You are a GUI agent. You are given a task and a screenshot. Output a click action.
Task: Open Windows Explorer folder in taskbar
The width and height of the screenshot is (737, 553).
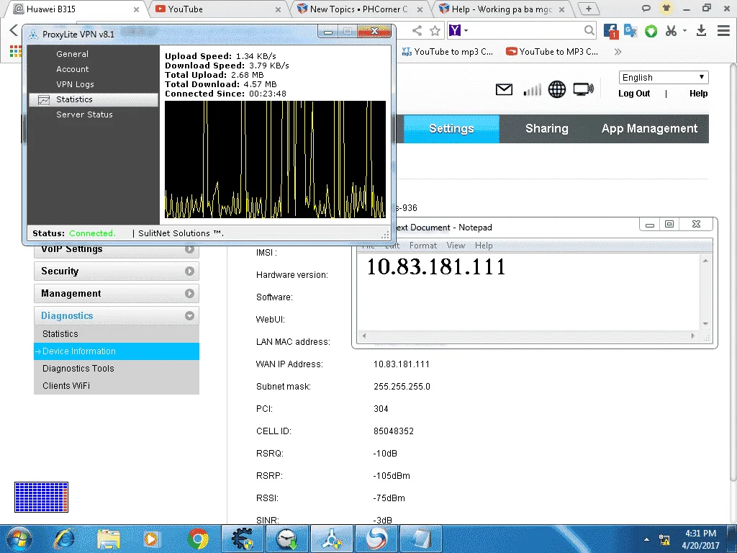109,539
